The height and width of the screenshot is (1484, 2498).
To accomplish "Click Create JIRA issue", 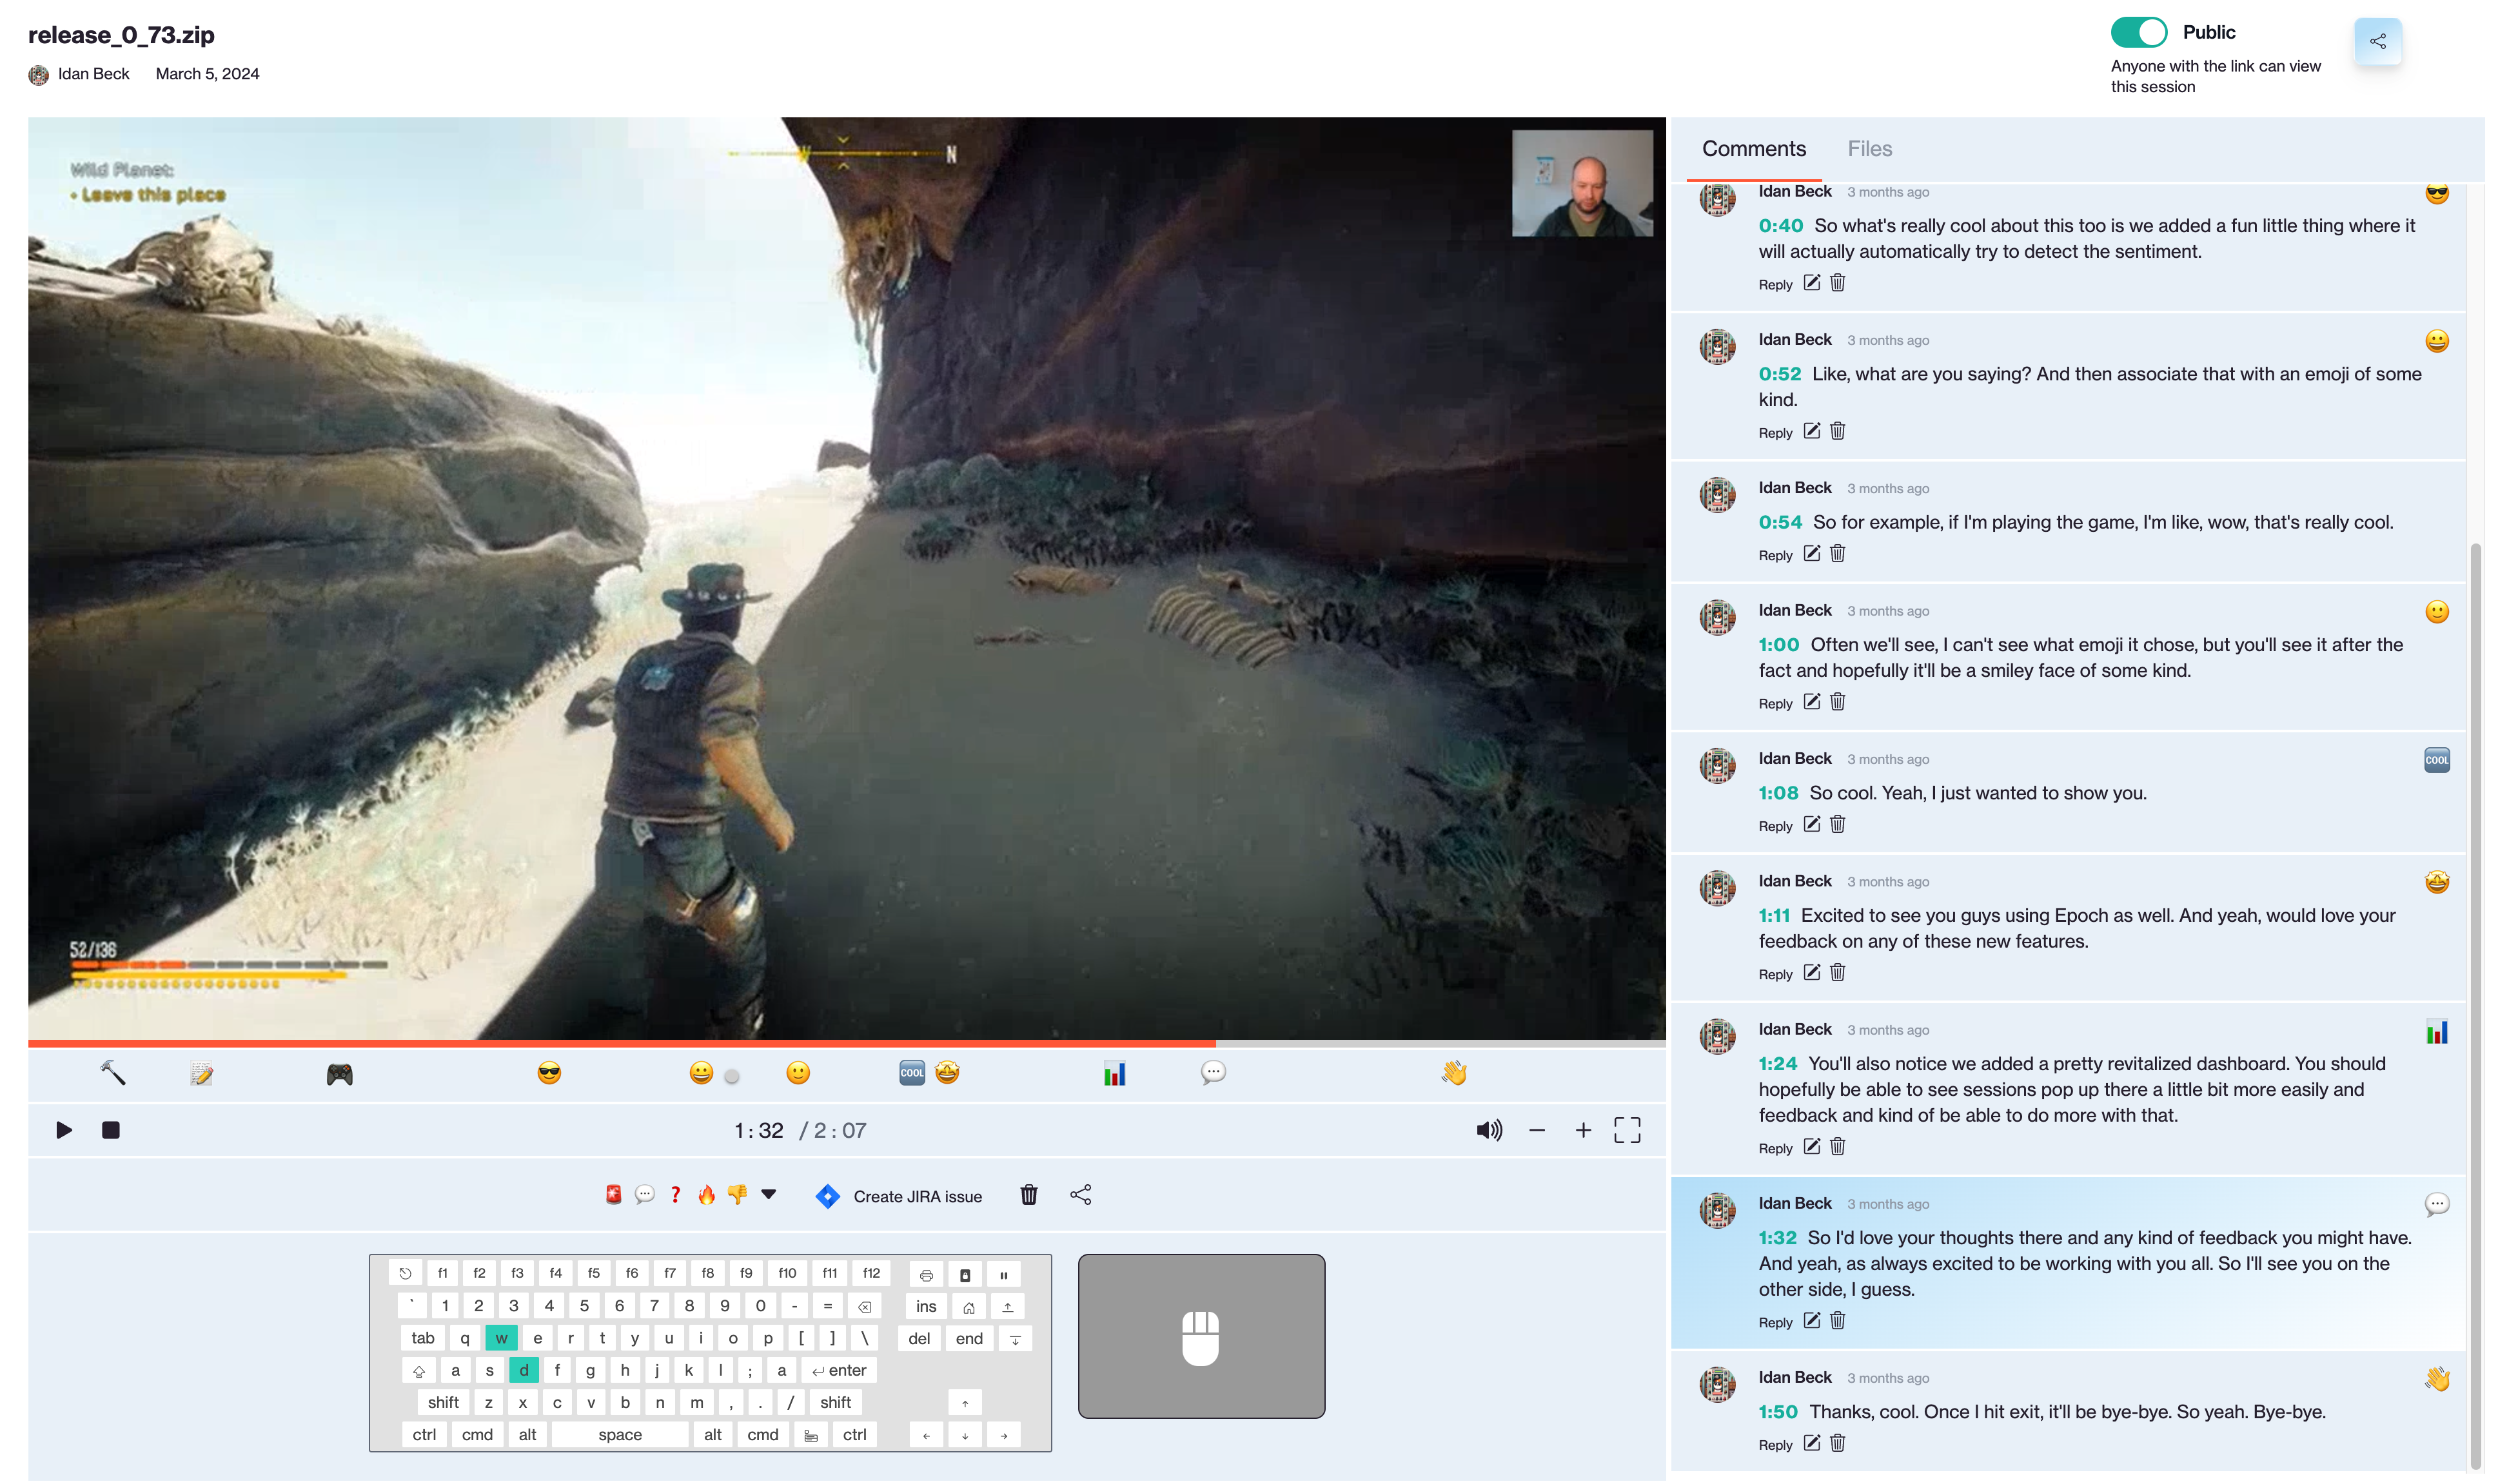I will pos(898,1196).
